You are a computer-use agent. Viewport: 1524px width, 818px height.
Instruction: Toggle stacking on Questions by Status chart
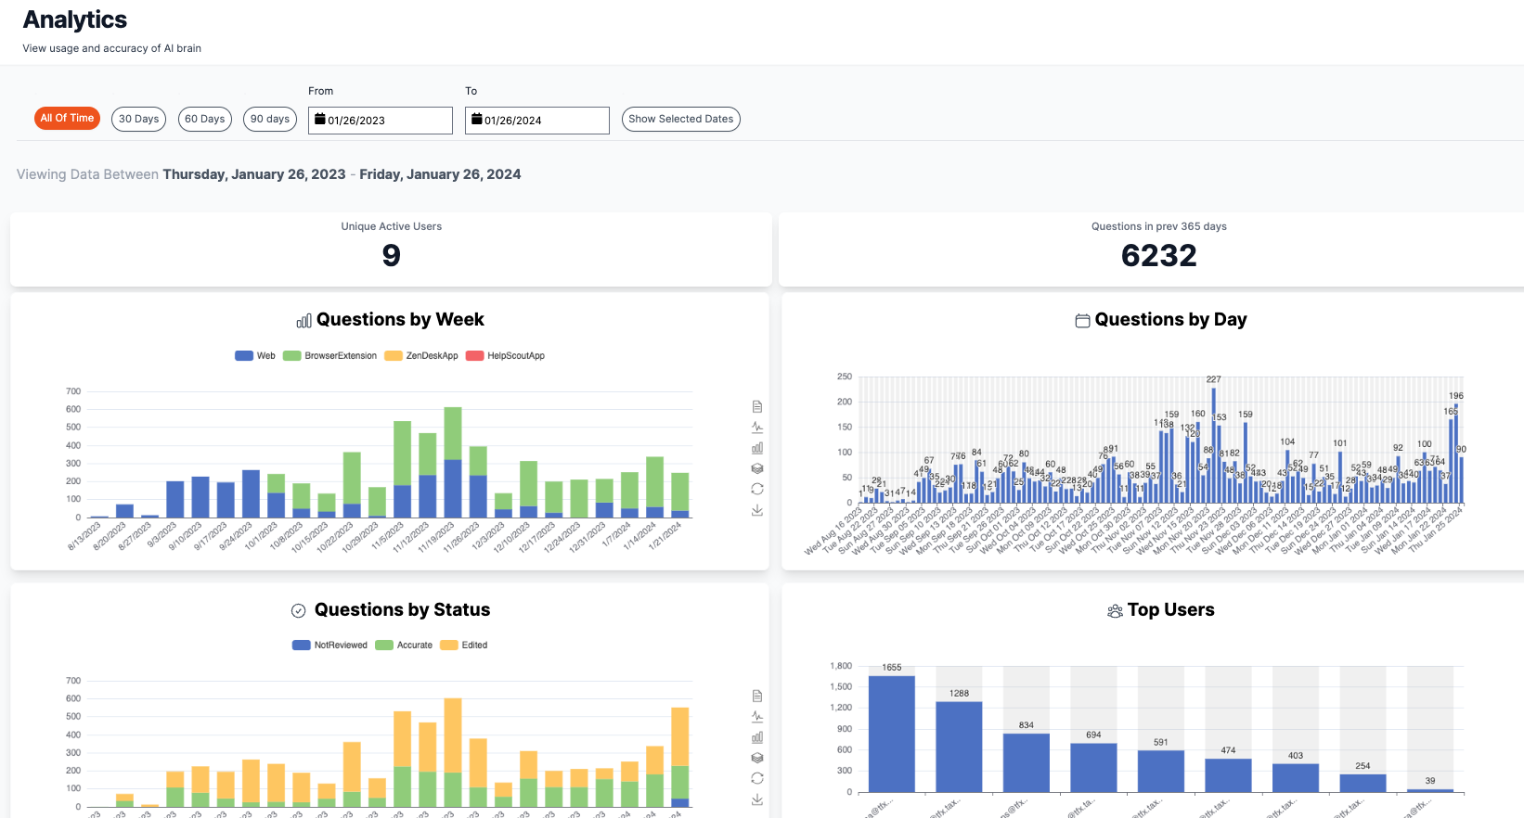757,758
